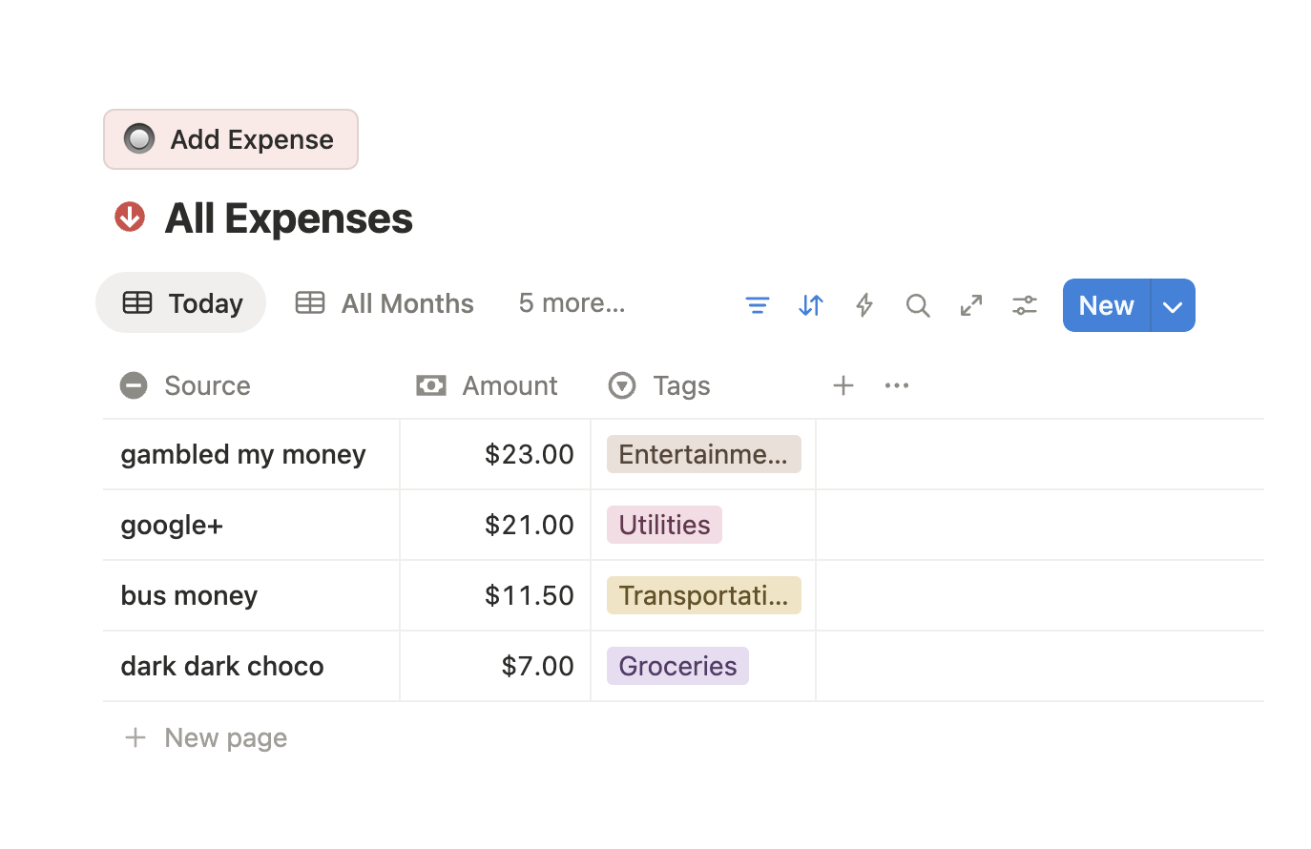Open search within the expenses database

pyautogui.click(x=917, y=305)
